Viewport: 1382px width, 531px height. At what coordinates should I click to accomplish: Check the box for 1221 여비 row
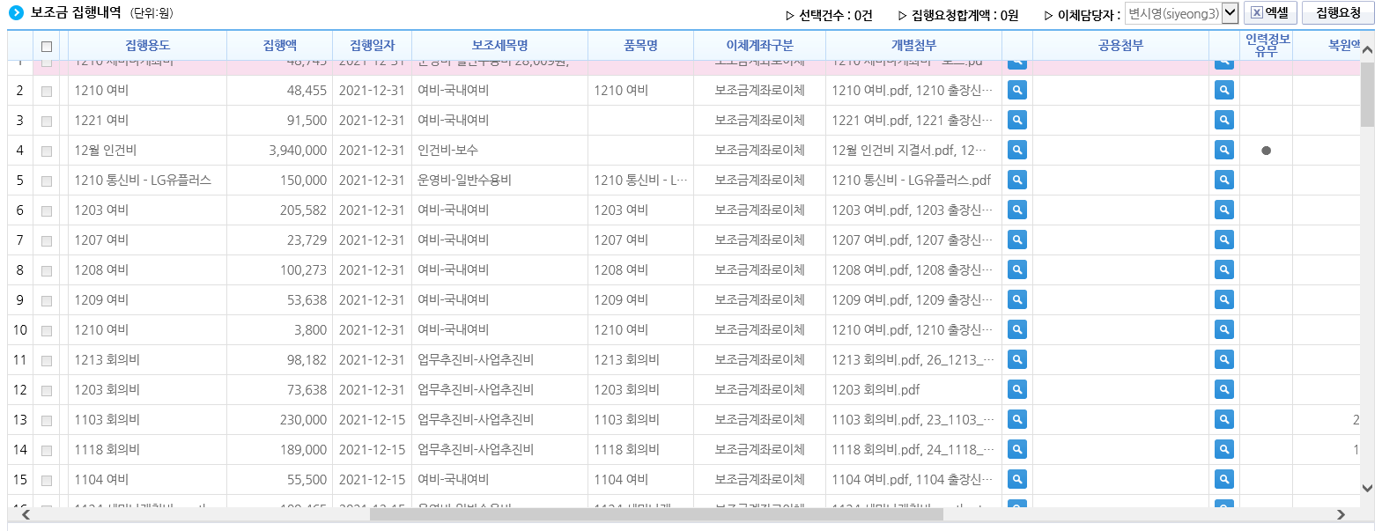[x=47, y=121]
